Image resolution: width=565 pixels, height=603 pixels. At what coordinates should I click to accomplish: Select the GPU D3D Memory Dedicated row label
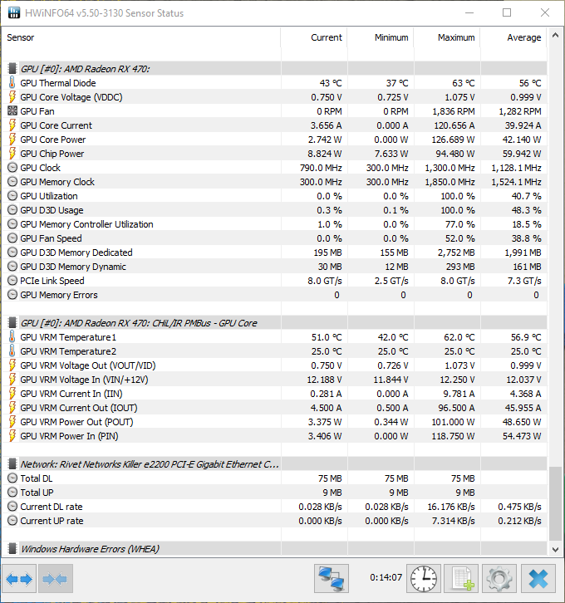[76, 252]
